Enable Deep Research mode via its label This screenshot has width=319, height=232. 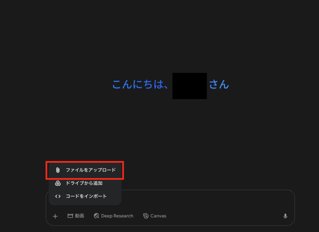click(117, 216)
